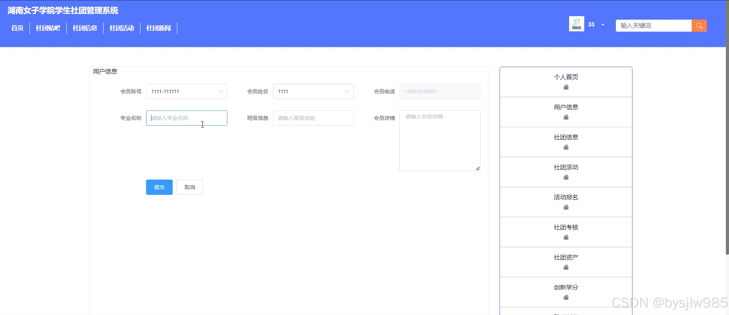Go to 首页 in top navigation
This screenshot has width=729, height=315.
(17, 28)
